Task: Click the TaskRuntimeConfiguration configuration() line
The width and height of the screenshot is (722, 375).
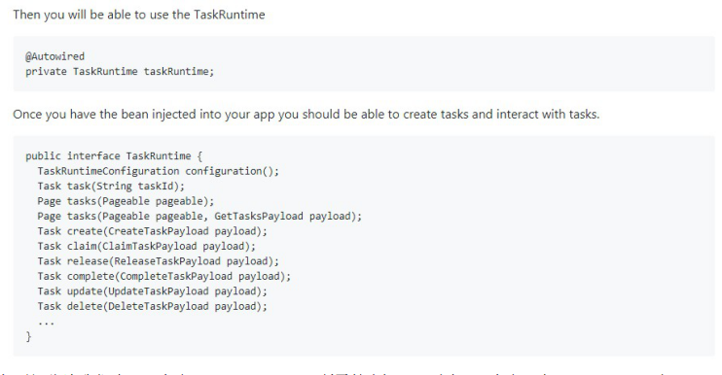Action: 159,171
